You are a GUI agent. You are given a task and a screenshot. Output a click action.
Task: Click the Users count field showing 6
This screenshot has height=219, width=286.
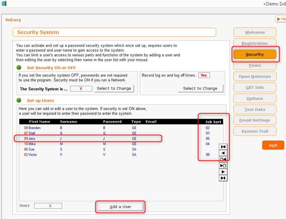pyautogui.click(x=48, y=206)
